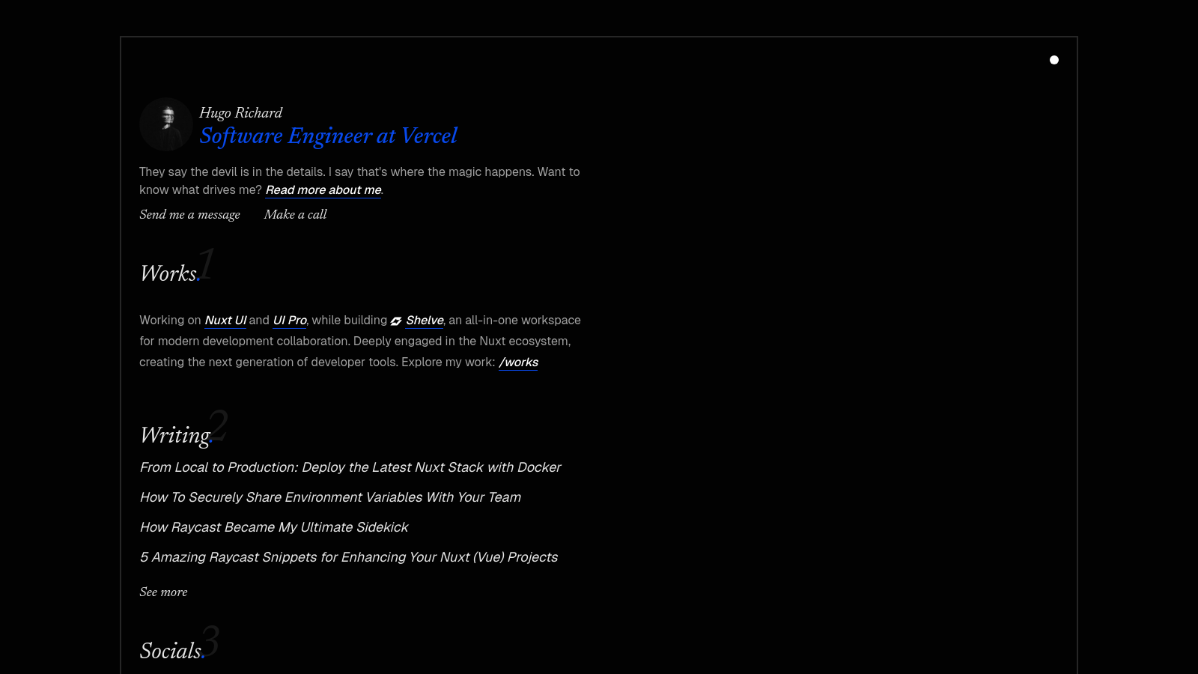This screenshot has width=1198, height=674.
Task: Open the UI Pro link
Action: point(290,321)
